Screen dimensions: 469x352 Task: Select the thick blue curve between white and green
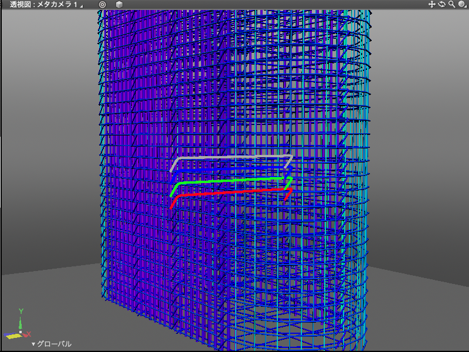[x=235, y=168]
